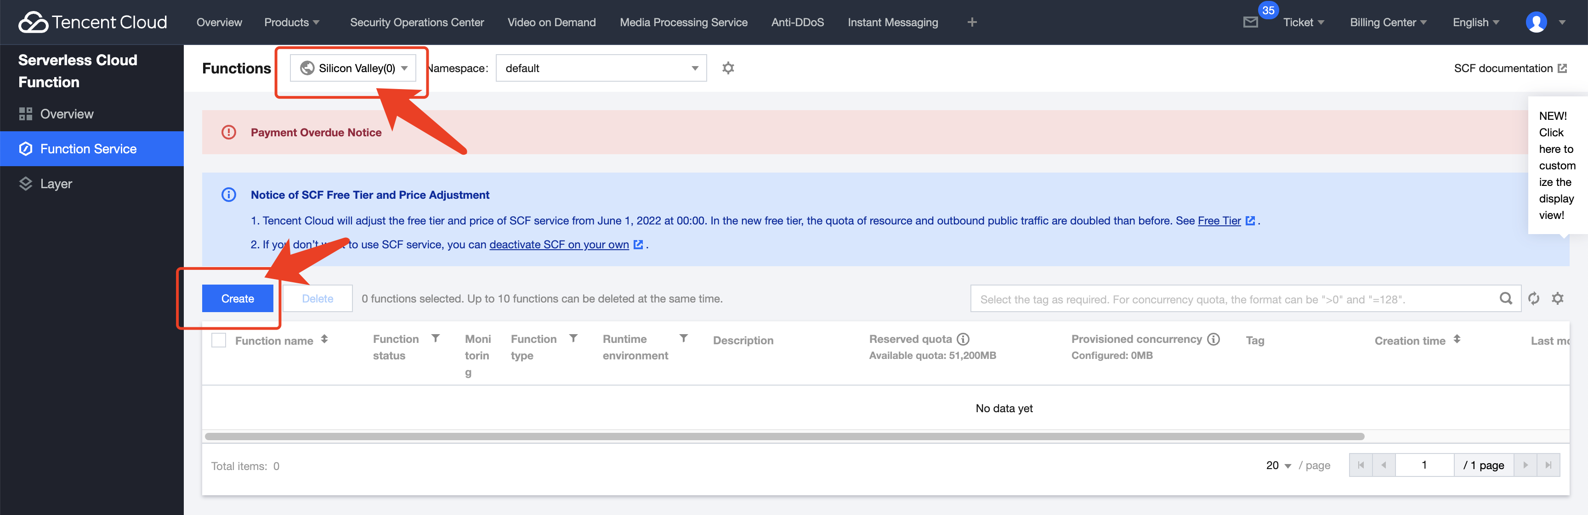1588x515 pixels.
Task: Show Reserved quota info tooltip
Action: pyautogui.click(x=963, y=340)
